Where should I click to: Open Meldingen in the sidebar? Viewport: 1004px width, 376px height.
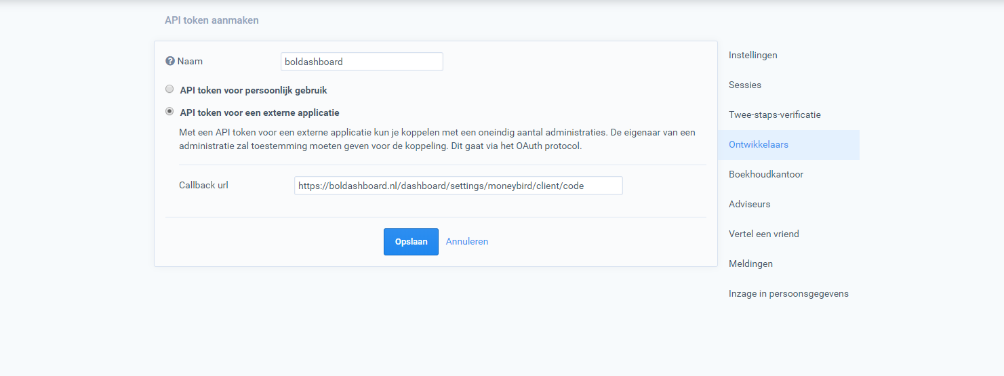pyautogui.click(x=750, y=264)
